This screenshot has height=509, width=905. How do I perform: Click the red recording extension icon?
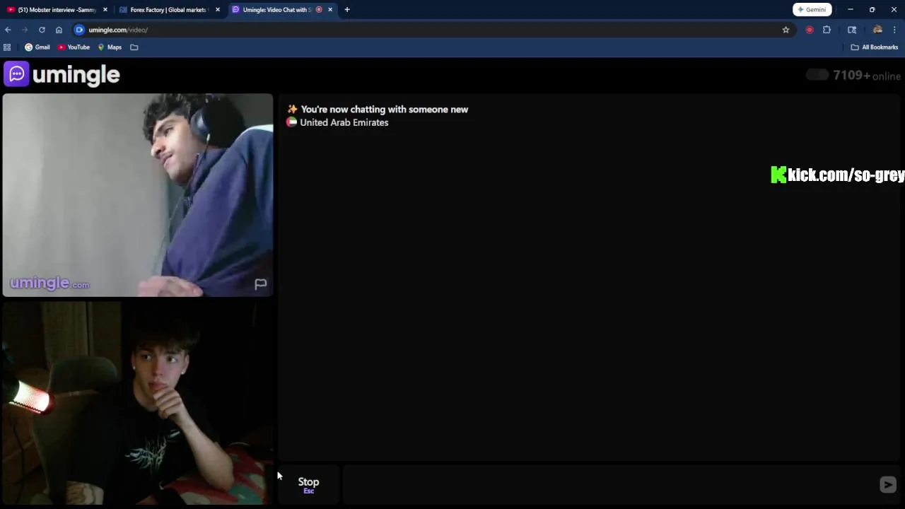pyautogui.click(x=810, y=30)
